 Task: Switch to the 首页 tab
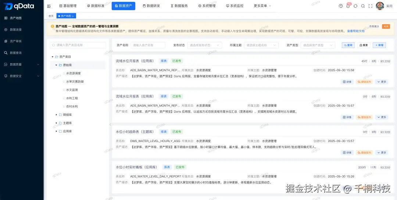(51, 16)
